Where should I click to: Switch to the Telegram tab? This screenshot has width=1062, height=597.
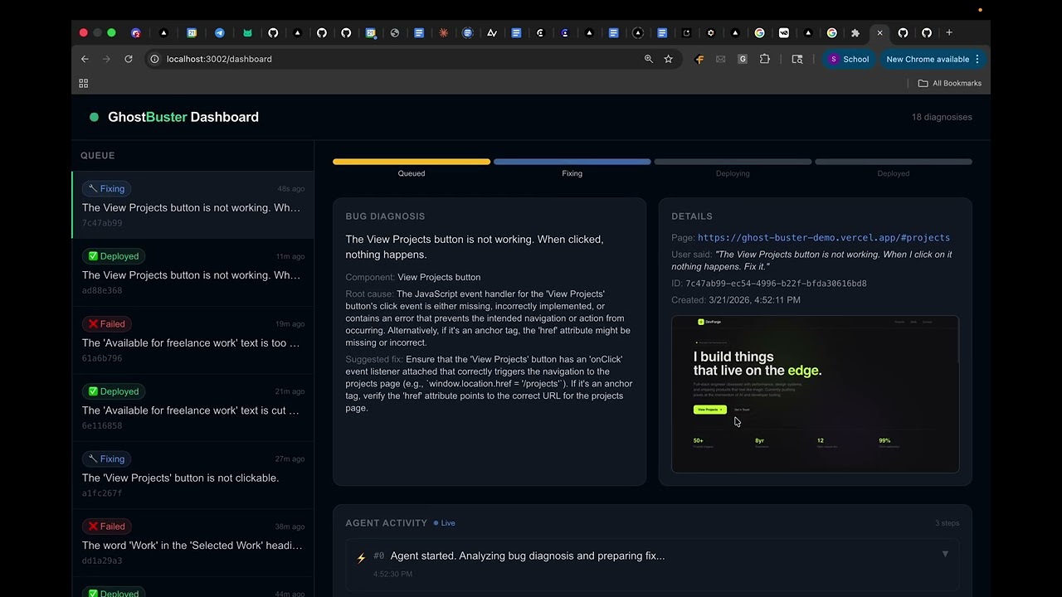(x=220, y=33)
